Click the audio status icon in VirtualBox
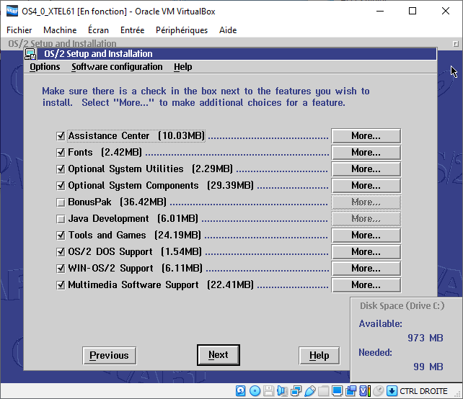The width and height of the screenshot is (463, 399). coord(283,391)
